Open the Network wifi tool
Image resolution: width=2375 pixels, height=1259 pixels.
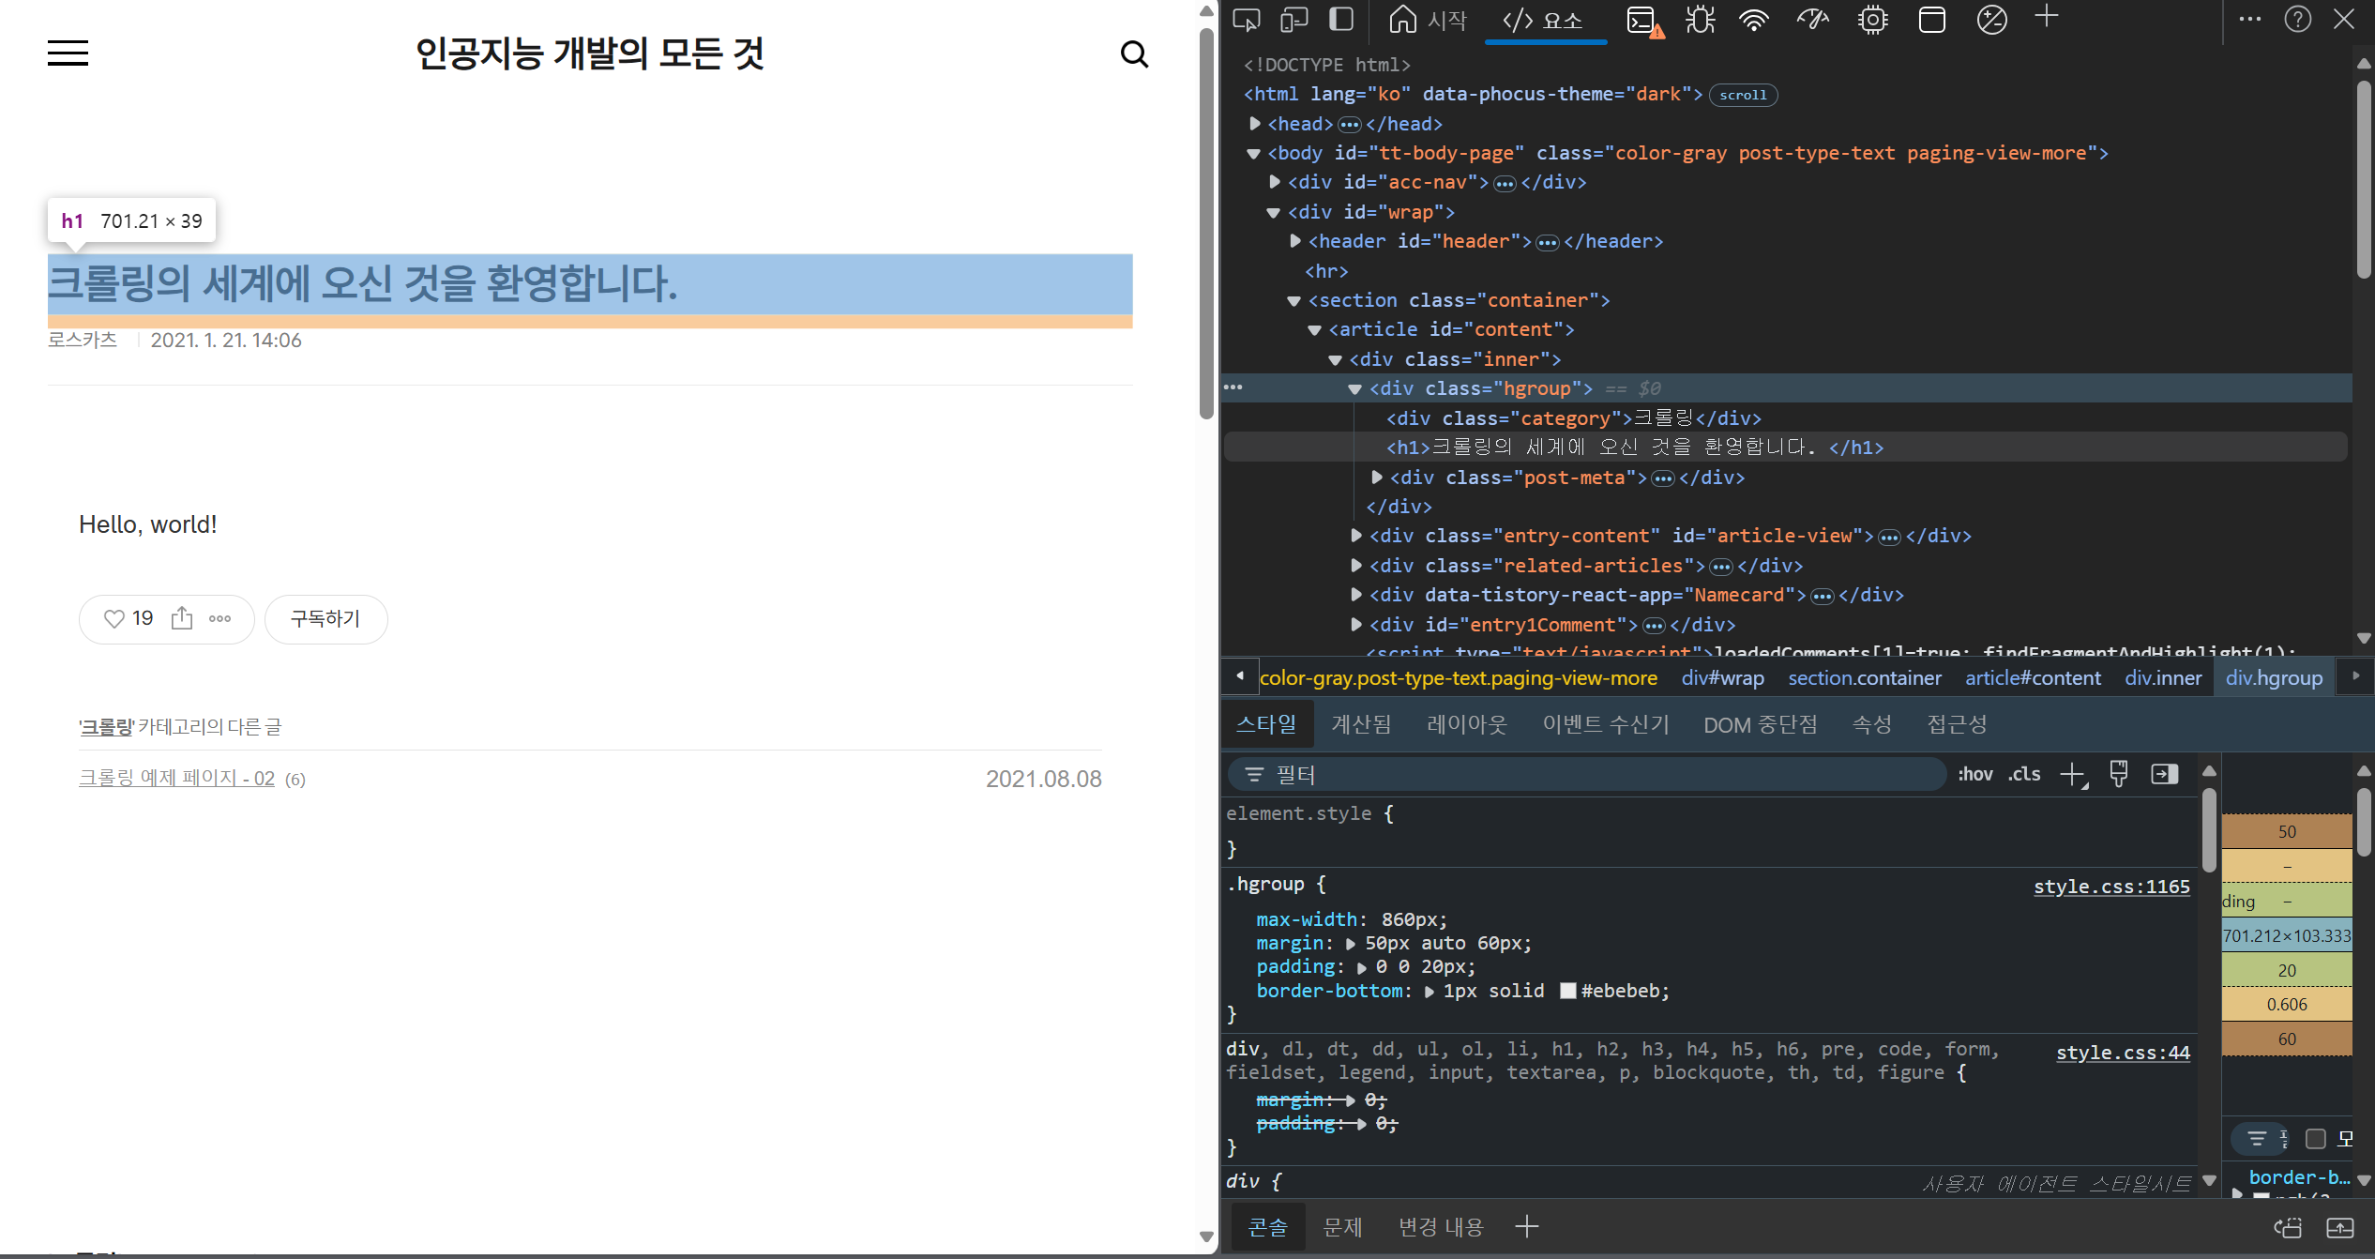pyautogui.click(x=1753, y=20)
